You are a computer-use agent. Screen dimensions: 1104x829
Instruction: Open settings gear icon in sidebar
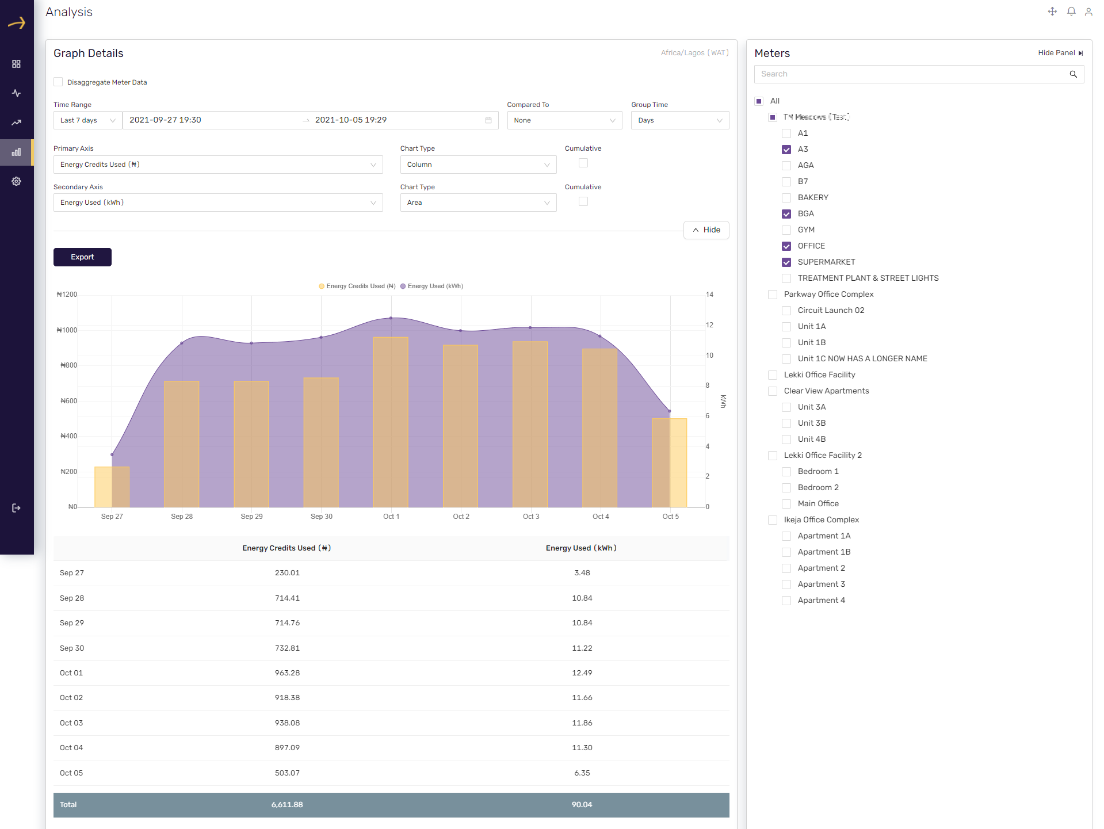coord(16,181)
